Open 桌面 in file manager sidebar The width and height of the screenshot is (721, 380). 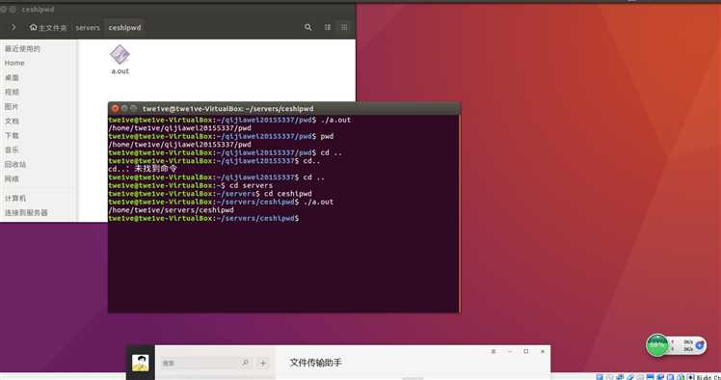pos(12,78)
